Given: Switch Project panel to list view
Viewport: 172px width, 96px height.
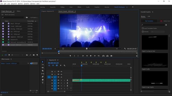Looking at the screenshot, I should coord(6,55).
